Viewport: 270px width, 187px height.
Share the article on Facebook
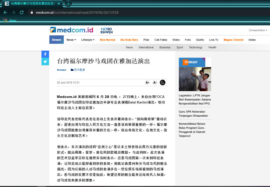click(x=45, y=54)
